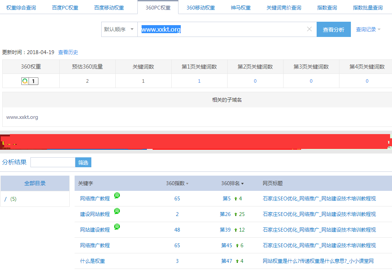The width and height of the screenshot is (392, 272).
Task: Click the 第3页关键词数 value 0
Action: (311, 81)
